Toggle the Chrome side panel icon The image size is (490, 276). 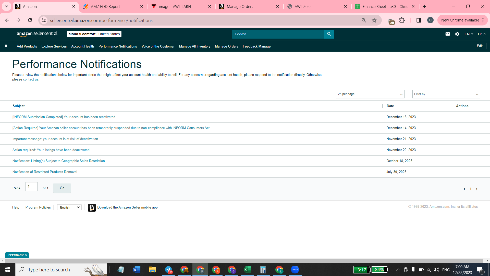pyautogui.click(x=419, y=20)
